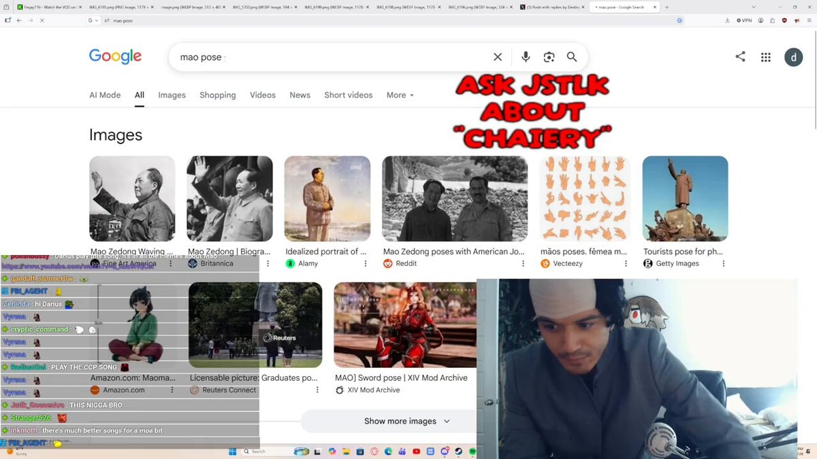Screen dimensions: 817x459
Task: Start a voice search with the microphone icon
Action: (526, 57)
